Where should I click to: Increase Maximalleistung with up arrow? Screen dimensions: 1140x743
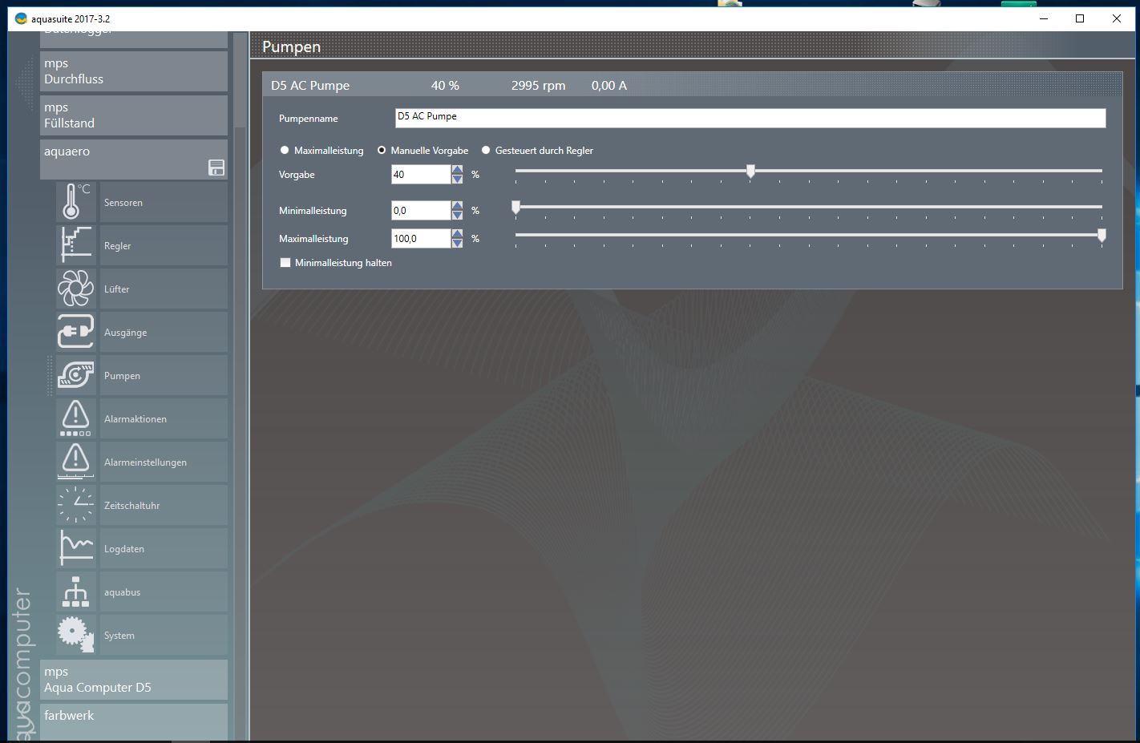457,233
